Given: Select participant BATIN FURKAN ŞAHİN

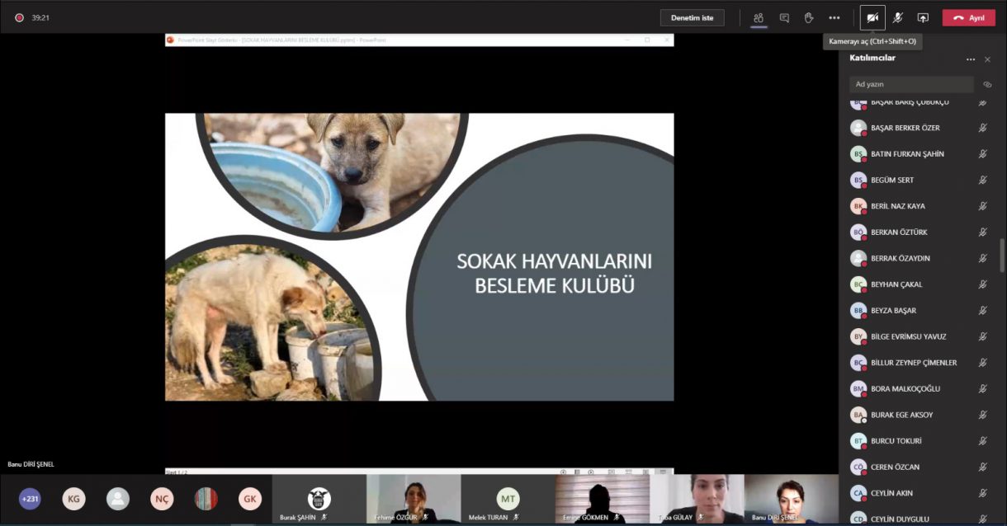Looking at the screenshot, I should click(x=920, y=154).
